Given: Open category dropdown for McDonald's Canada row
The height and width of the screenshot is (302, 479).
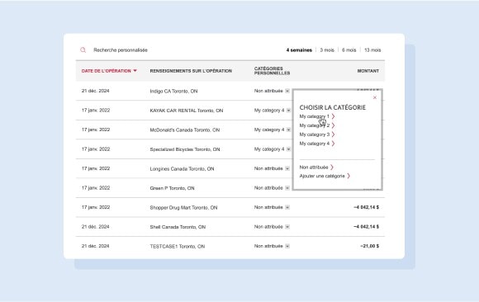Looking at the screenshot, I should (288, 130).
